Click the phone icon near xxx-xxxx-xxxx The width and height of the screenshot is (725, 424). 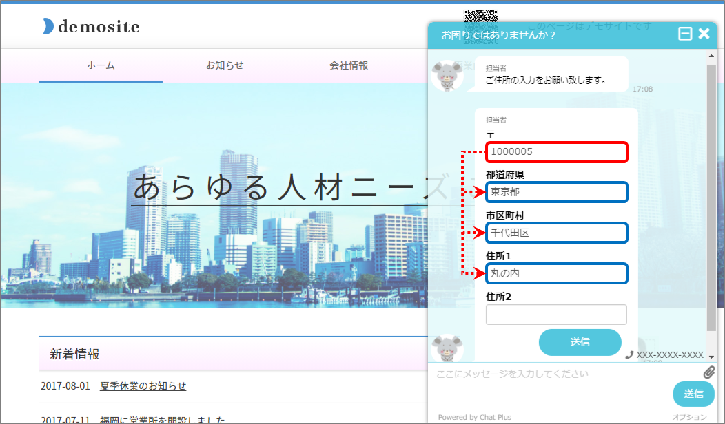(x=629, y=354)
